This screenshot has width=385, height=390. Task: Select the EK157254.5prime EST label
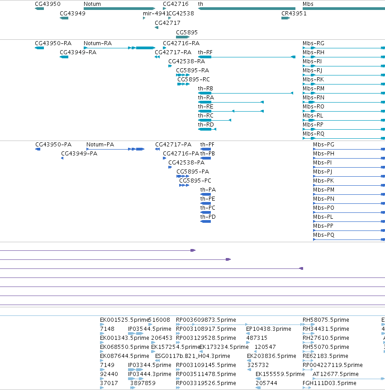point(176,347)
